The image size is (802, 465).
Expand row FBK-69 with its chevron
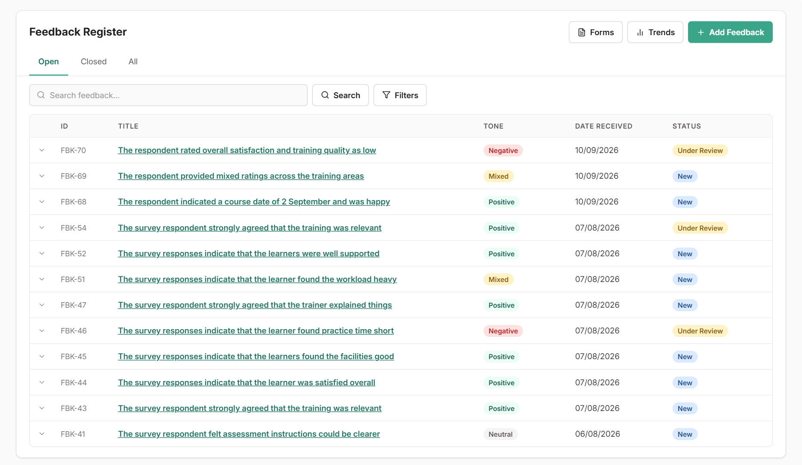(x=42, y=176)
